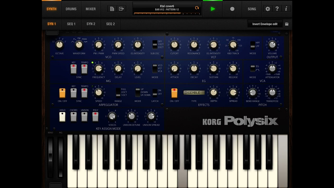Viewport: 334px width, 188px height.
Task: Toggle MG KEY sync button
Action: 74,69
